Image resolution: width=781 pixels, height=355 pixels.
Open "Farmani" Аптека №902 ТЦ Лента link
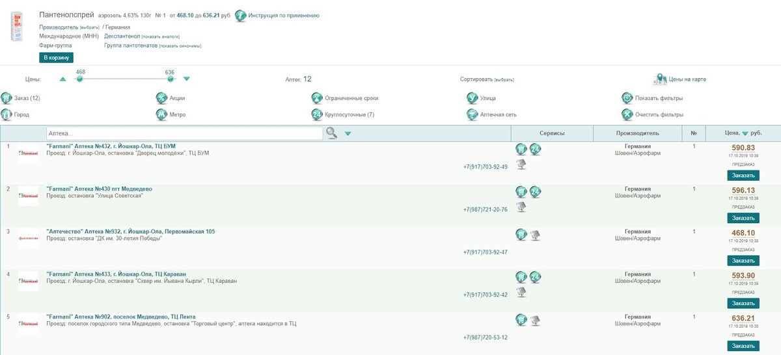pos(121,317)
